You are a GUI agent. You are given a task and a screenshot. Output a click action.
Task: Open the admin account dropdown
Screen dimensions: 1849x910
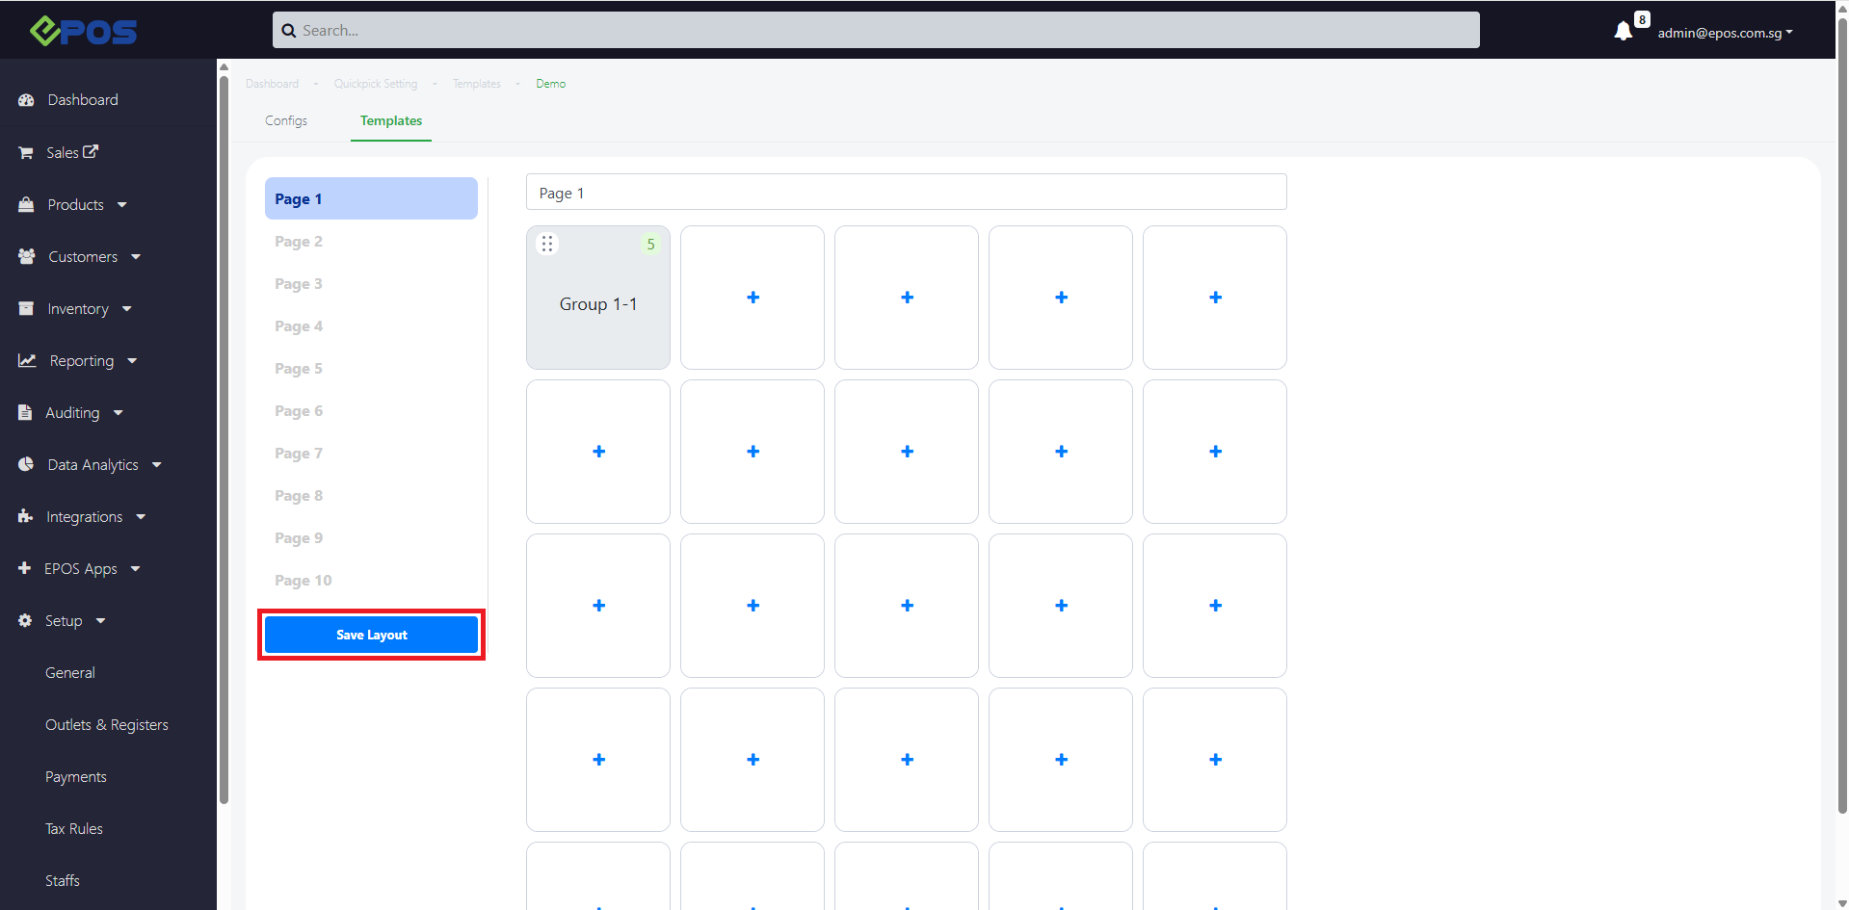(x=1724, y=33)
